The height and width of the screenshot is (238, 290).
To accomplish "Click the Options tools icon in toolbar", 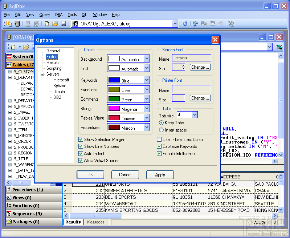I will click(x=231, y=24).
